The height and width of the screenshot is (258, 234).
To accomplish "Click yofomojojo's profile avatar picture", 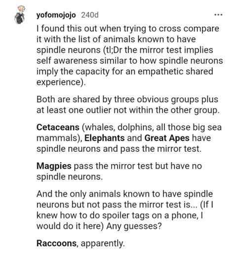I will point(20,15).
